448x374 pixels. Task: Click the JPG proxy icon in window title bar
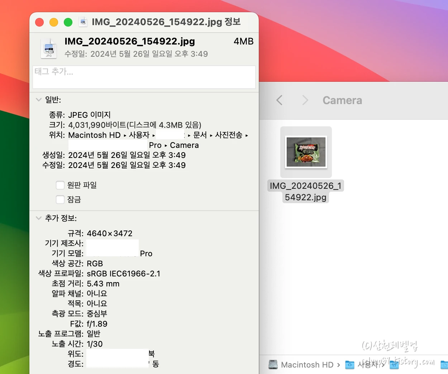(83, 22)
